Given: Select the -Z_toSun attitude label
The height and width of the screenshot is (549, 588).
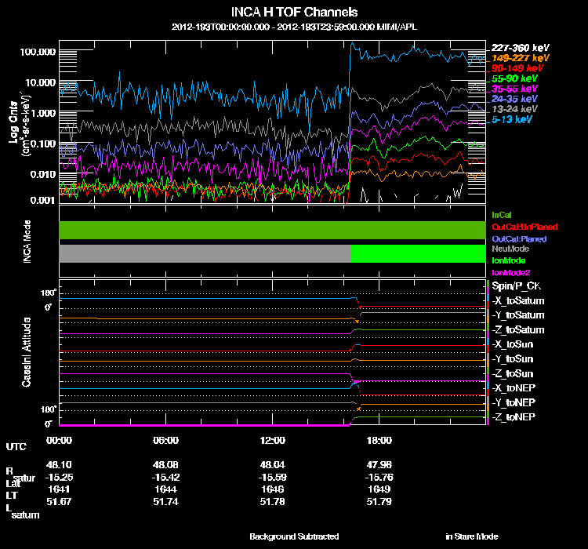Looking at the screenshot, I should pos(514,373).
